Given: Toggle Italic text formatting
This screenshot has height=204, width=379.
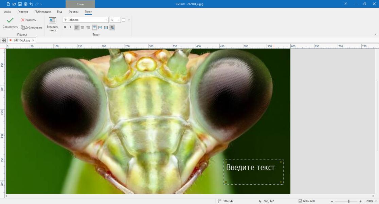Looking at the screenshot, I should click(x=70, y=27).
